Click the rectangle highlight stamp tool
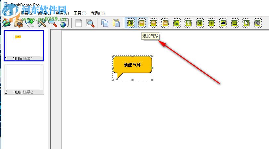This screenshot has width=269, height=149. [235, 23]
